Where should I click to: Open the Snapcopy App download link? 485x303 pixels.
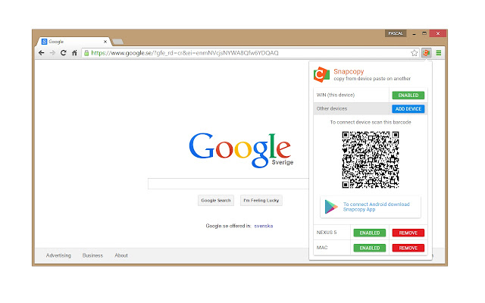tap(376, 207)
